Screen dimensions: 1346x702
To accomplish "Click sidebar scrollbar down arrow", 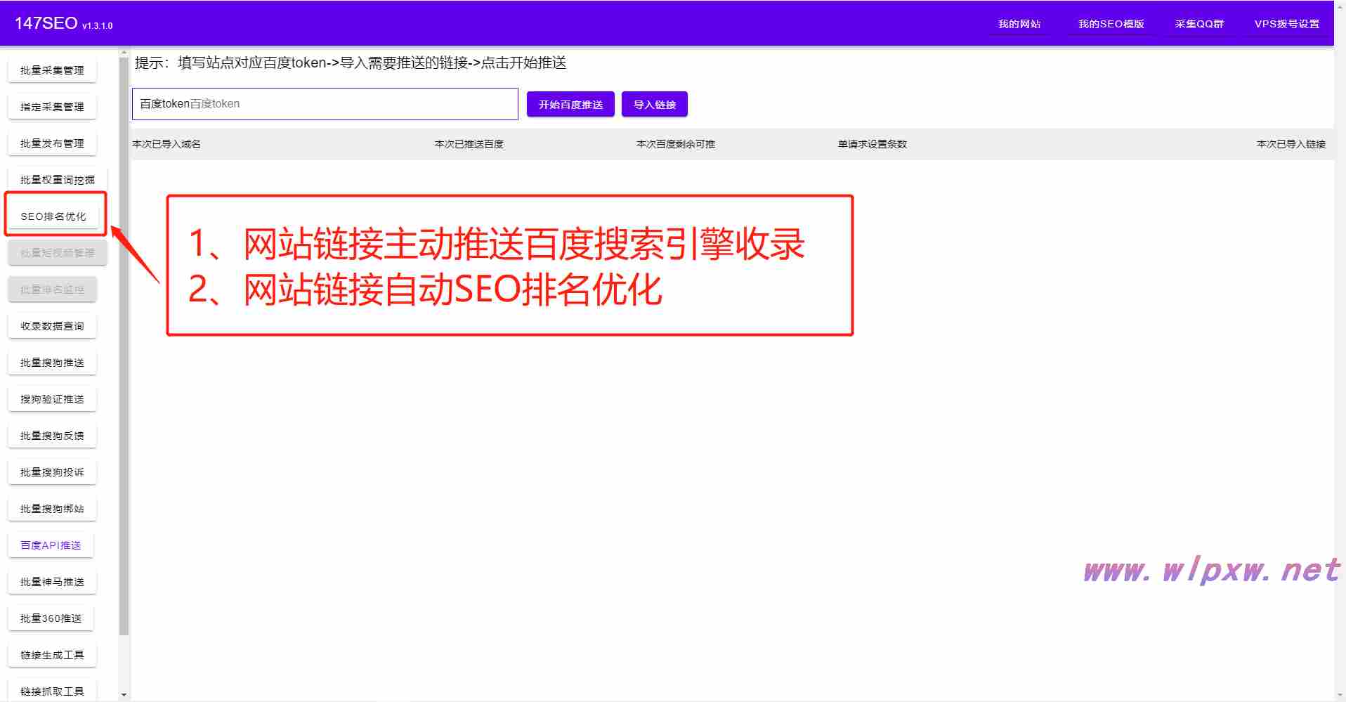I will click(124, 695).
